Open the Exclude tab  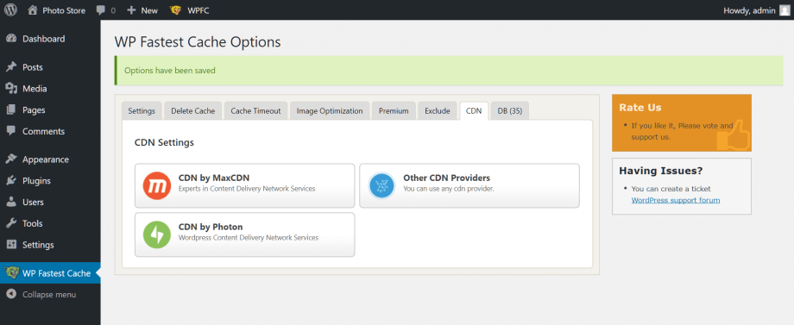(x=438, y=110)
